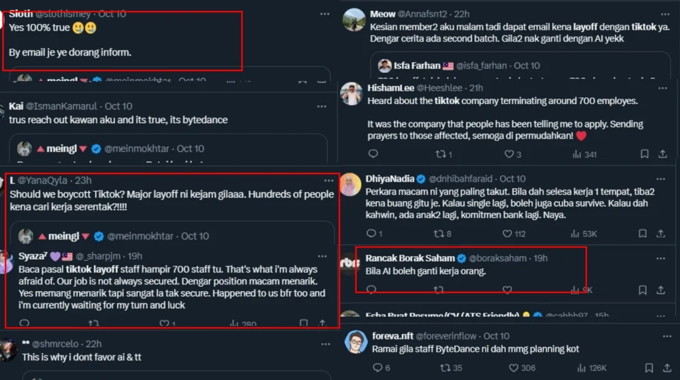680x380 pixels.
Task: Open reply icon on foreva.nft's tweet
Action: (377, 368)
